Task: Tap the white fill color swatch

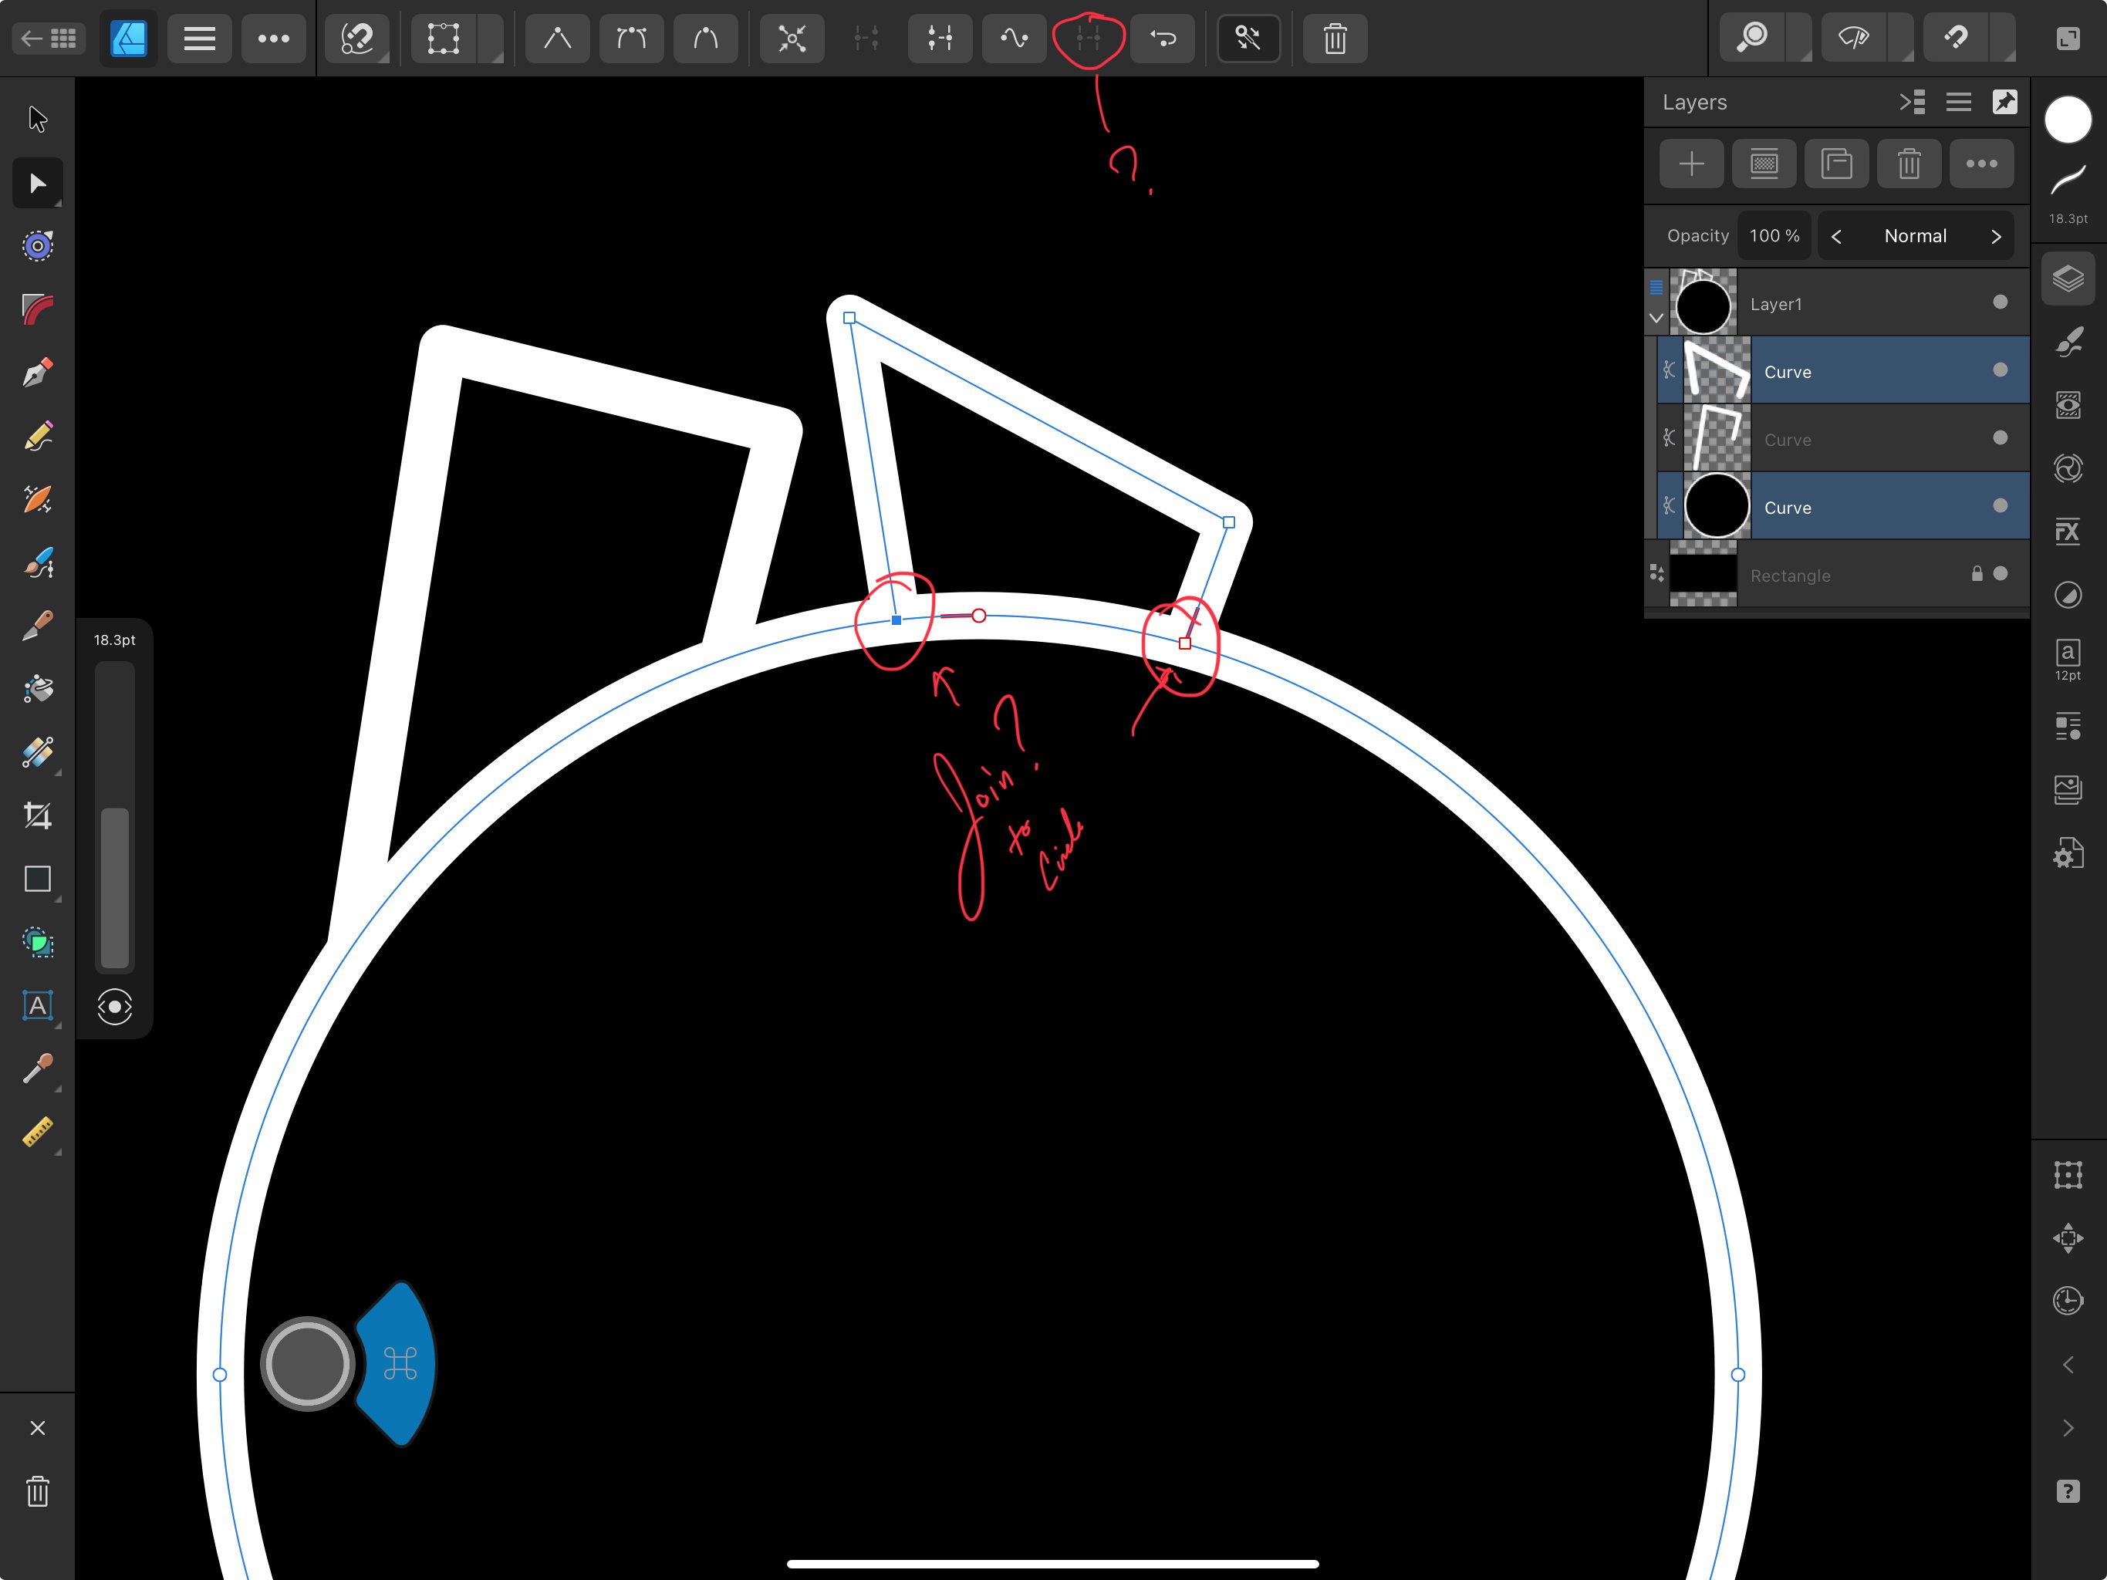Action: (2067, 120)
